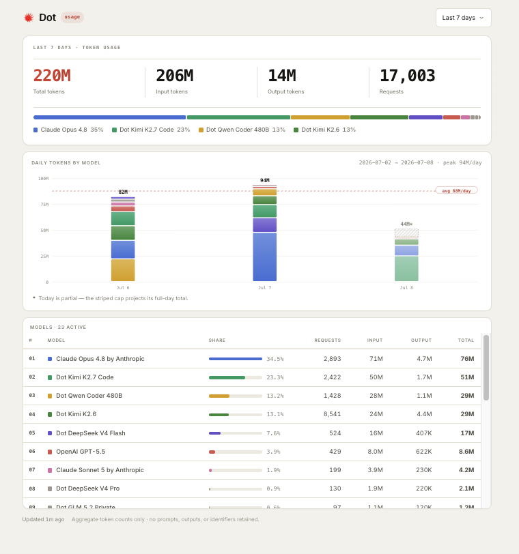Click the 206M input tokens figure

point(175,76)
